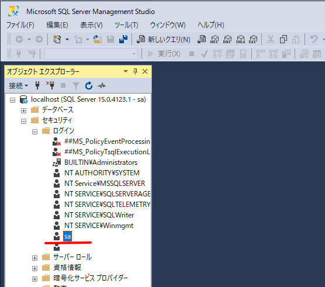Screen dimensions: 325x287
Task: Click the データベース folder label
Action: click(x=58, y=110)
